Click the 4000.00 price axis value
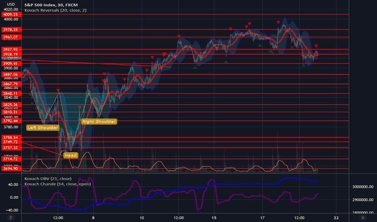This screenshot has height=222, width=377. [11, 19]
